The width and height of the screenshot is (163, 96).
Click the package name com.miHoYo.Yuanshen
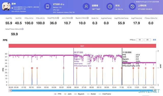click(19, 11)
